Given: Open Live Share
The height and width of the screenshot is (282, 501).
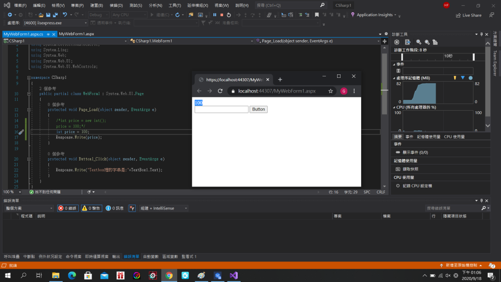Looking at the screenshot, I should click(x=469, y=15).
